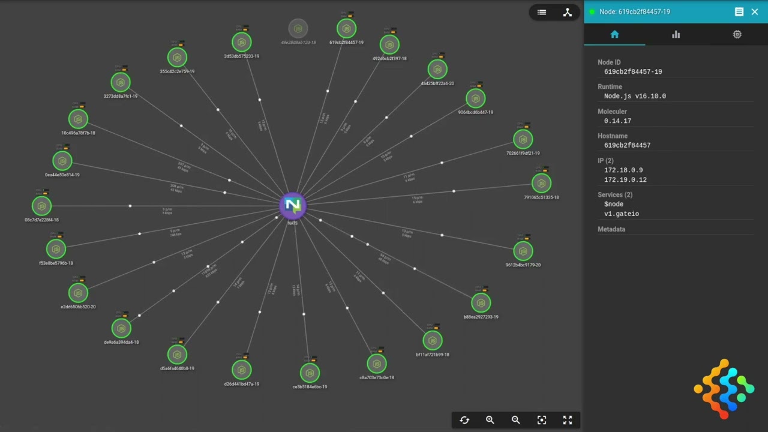This screenshot has height=432, width=768.
Task: Zoom out of the topology graph
Action: (516, 420)
